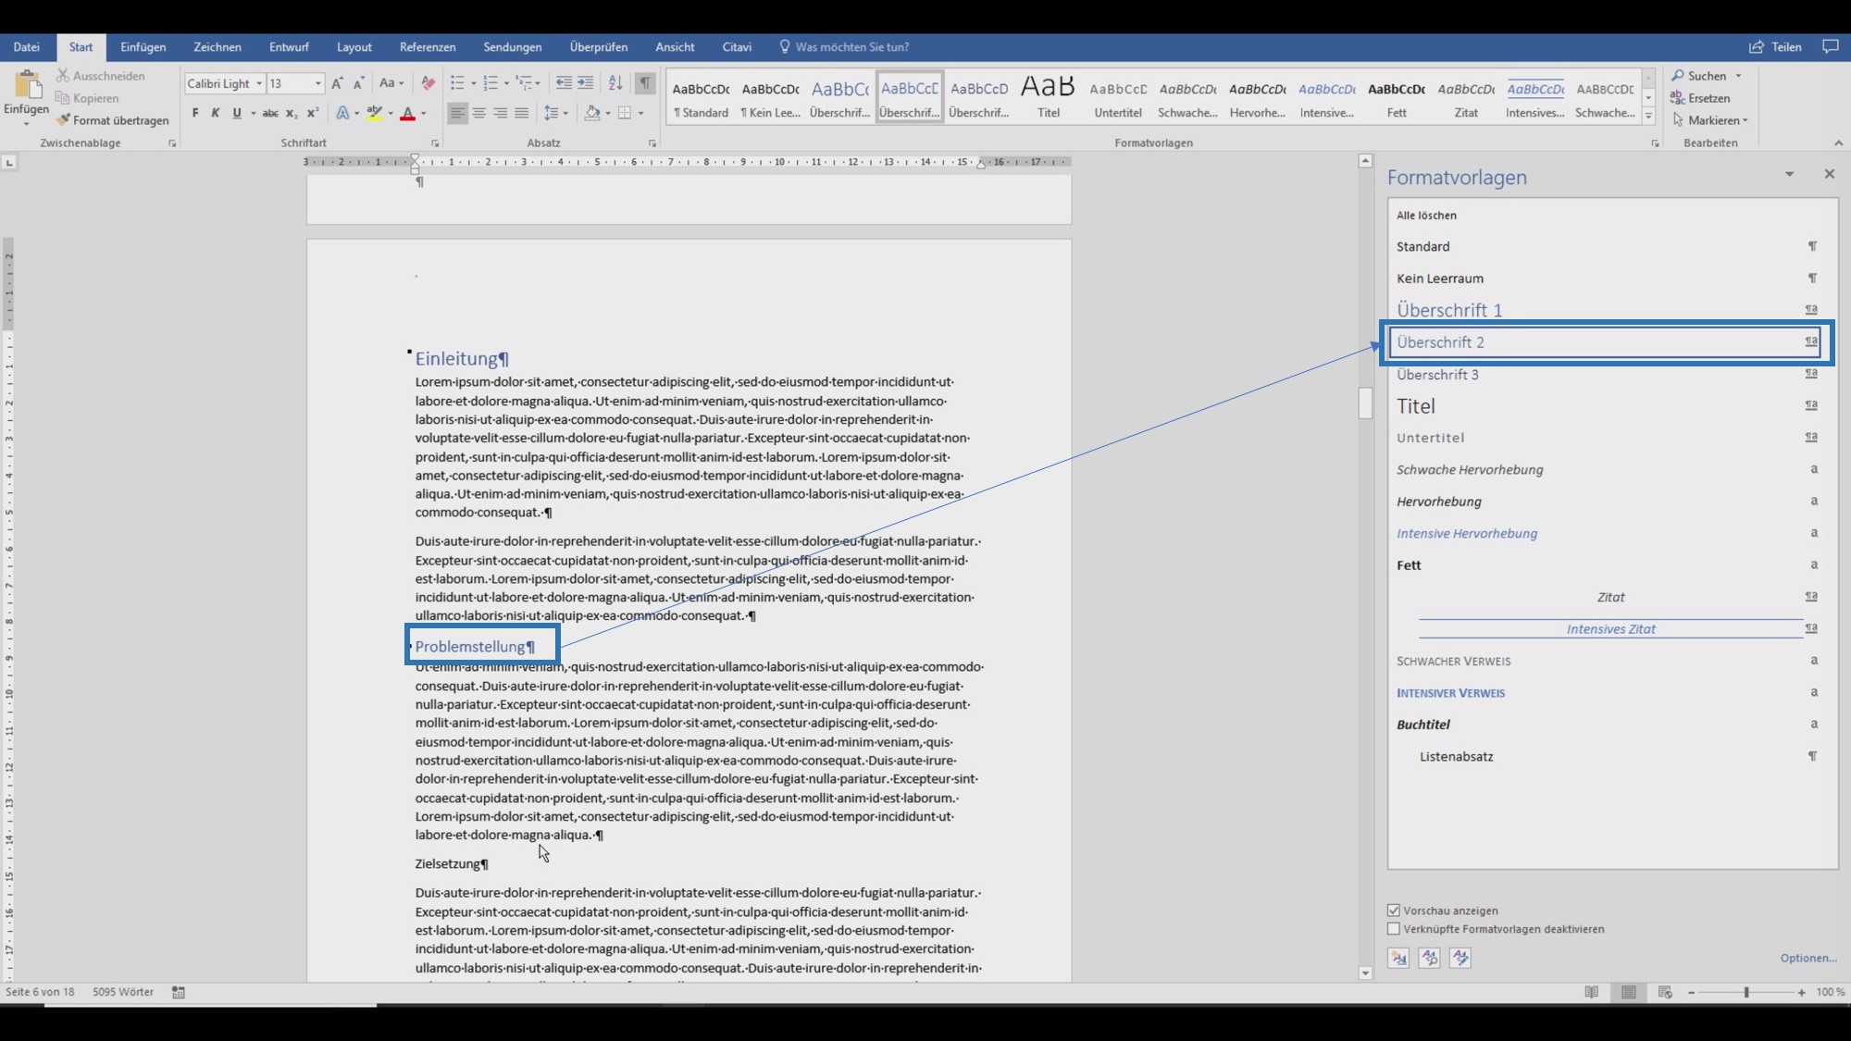Open the Datei menu
Screen dimensions: 1851x1041
[x=26, y=46]
